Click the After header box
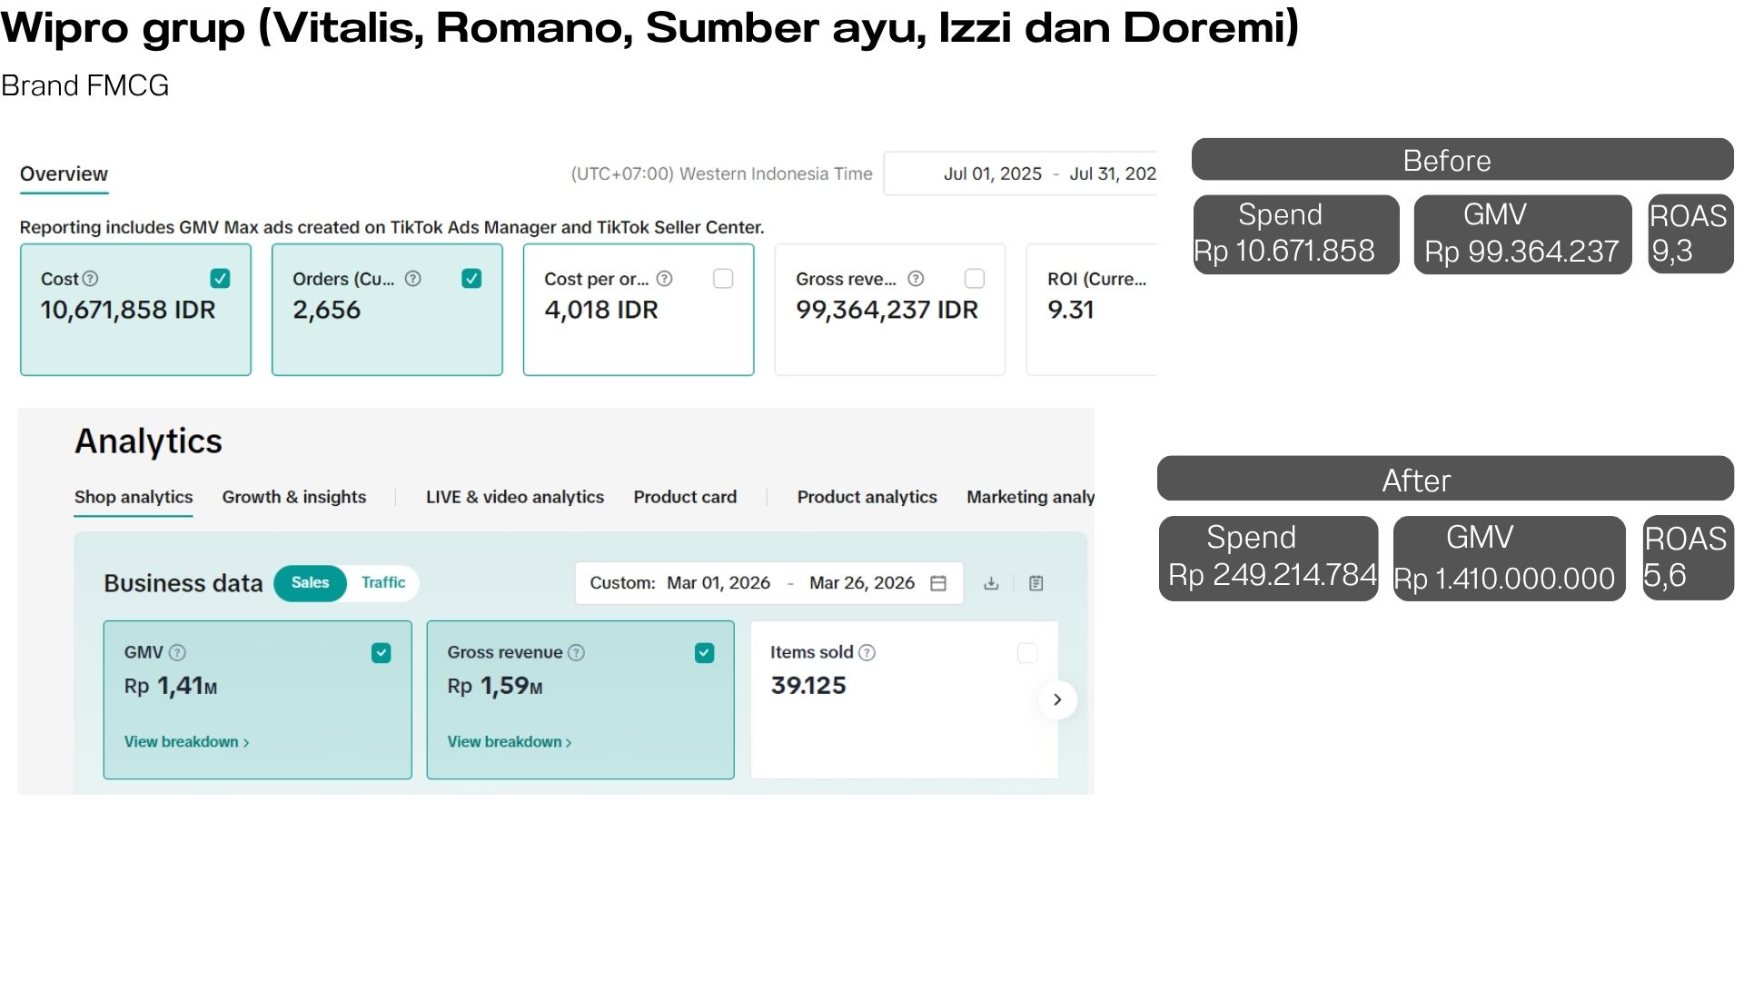1744x981 pixels. click(1445, 479)
